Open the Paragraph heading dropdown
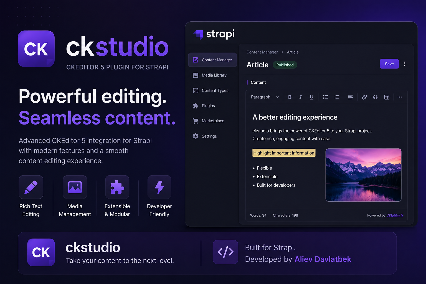This screenshot has width=426, height=284. 265,97
